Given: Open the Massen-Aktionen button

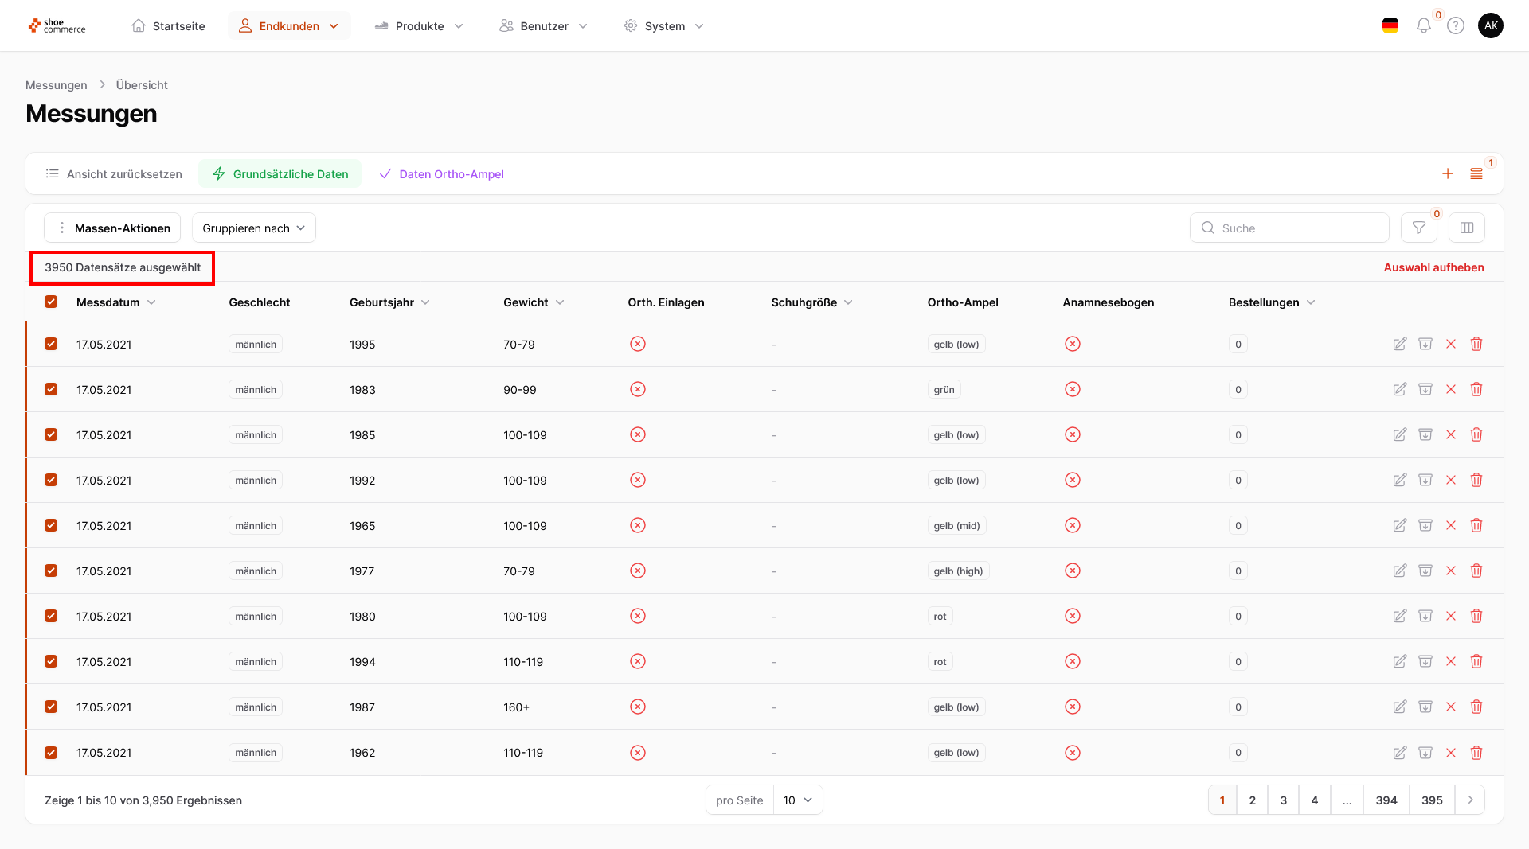Looking at the screenshot, I should [x=112, y=228].
